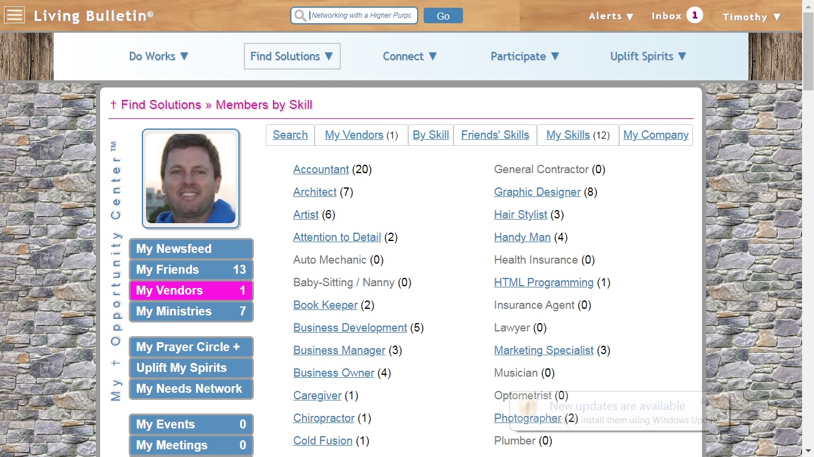Switch to the My Company tab
This screenshot has height=457, width=814.
[656, 135]
